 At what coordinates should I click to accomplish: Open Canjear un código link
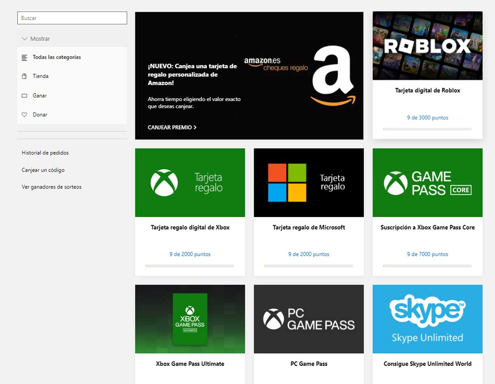coord(43,170)
